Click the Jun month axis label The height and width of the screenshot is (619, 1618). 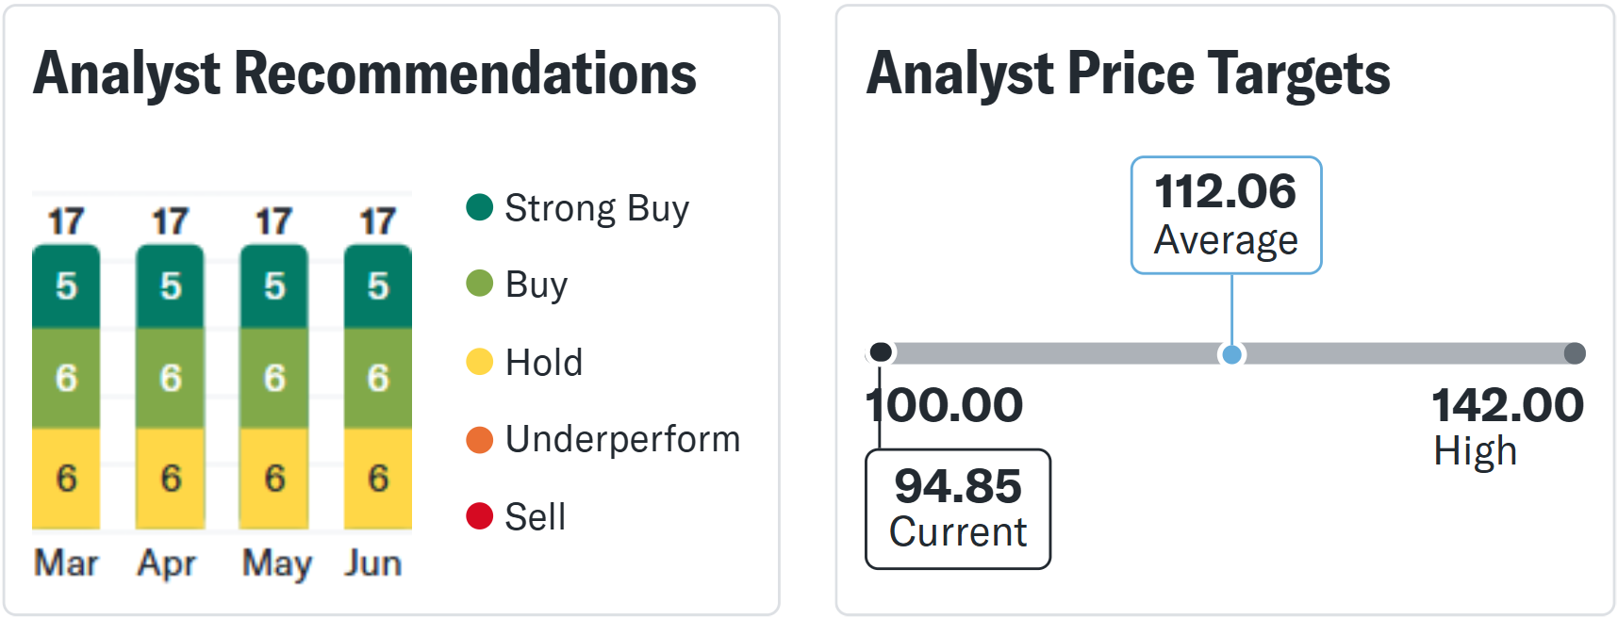pyautogui.click(x=373, y=563)
